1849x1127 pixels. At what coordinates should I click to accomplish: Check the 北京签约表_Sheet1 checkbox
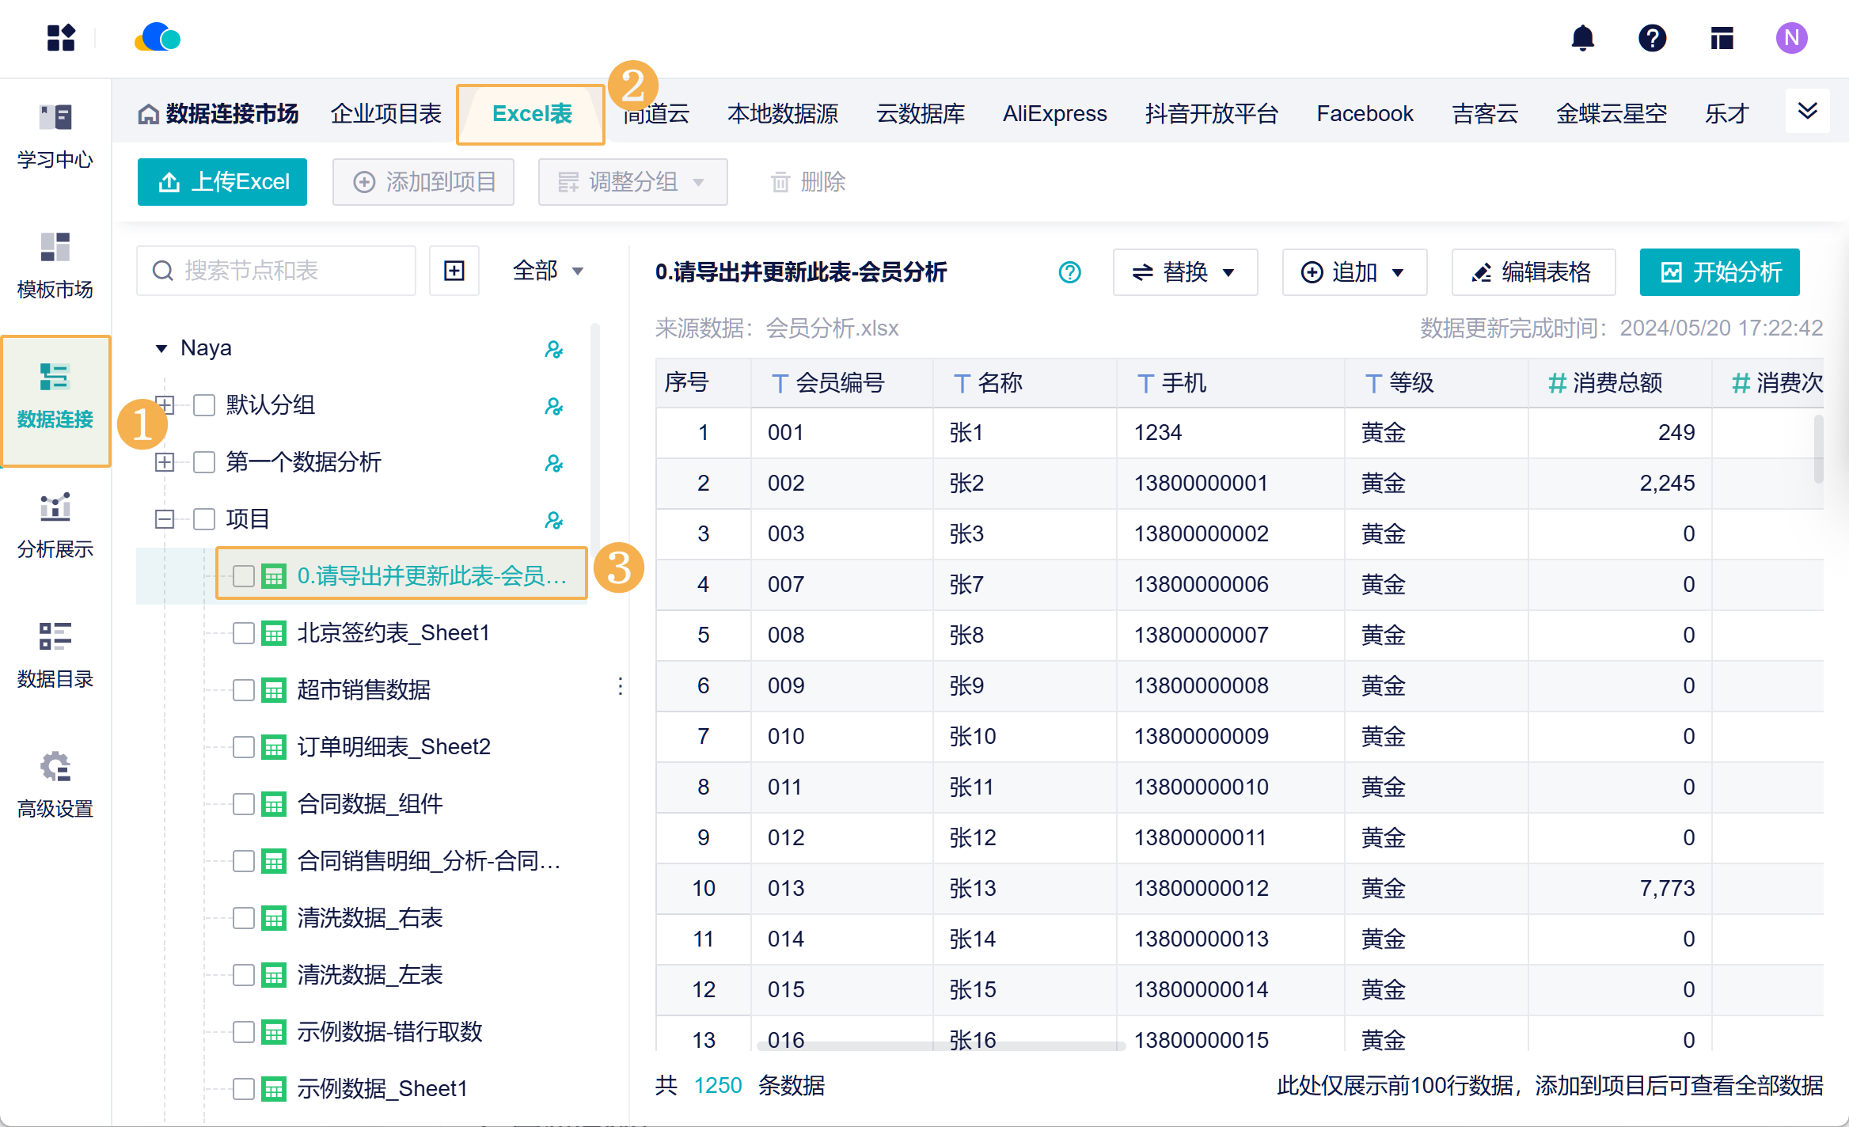244,633
